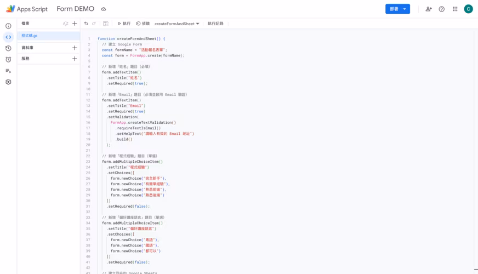Viewport: 478px width, 274px height.
Task: Open the 執行記錄 execution log
Action: 215,24
